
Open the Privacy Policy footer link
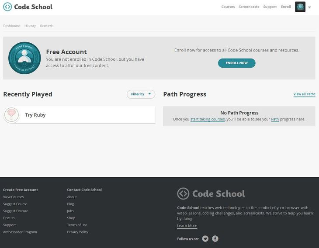77,232
